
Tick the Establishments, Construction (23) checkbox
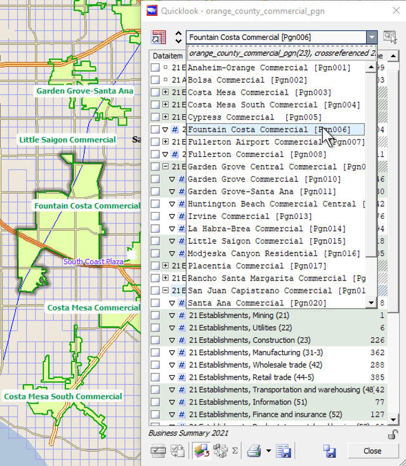tap(155, 340)
